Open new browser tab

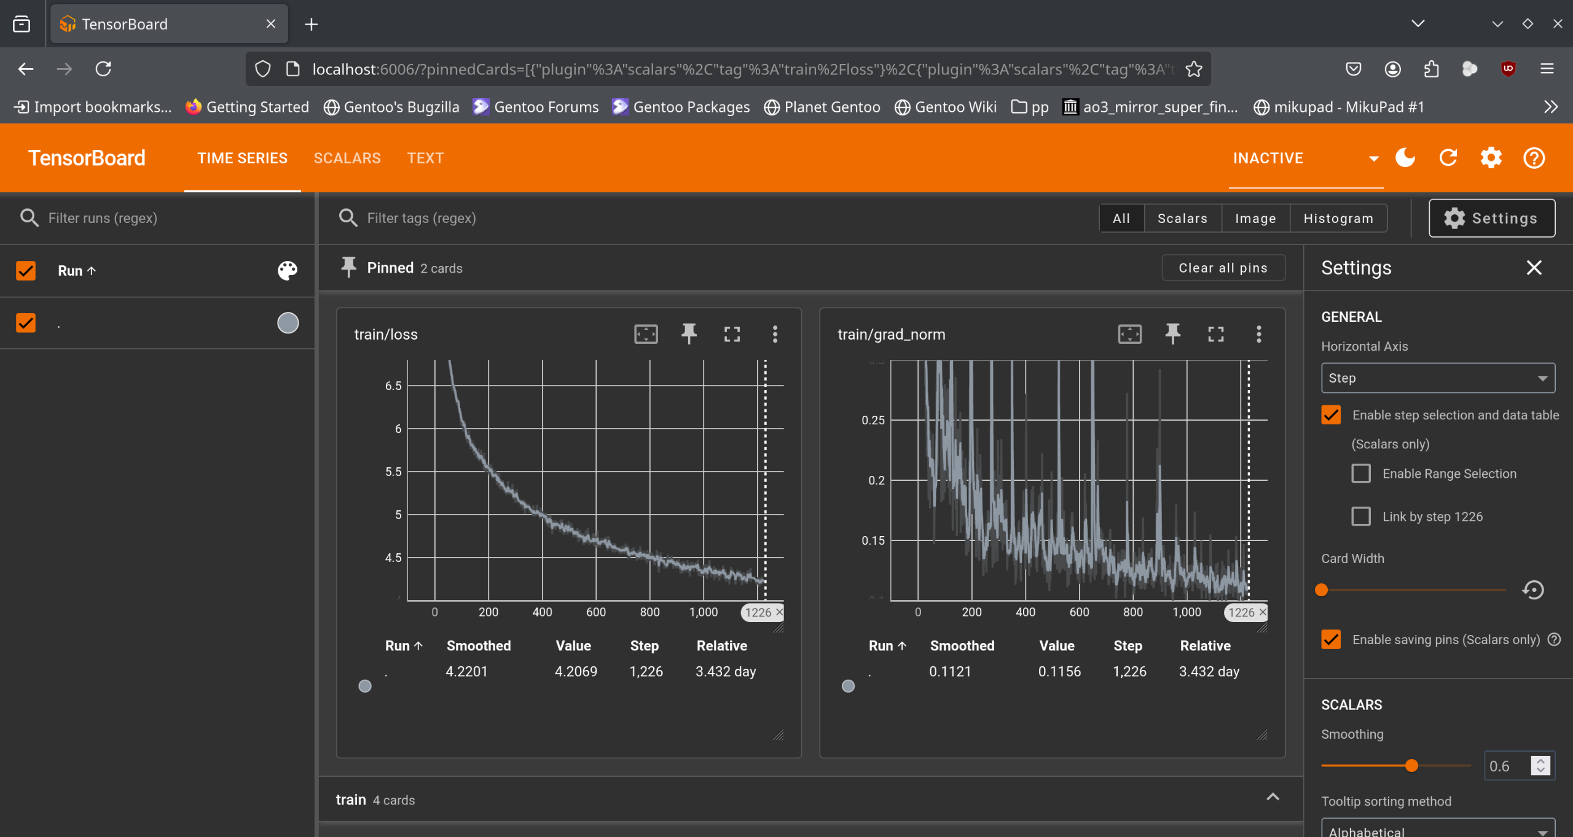pyautogui.click(x=312, y=24)
